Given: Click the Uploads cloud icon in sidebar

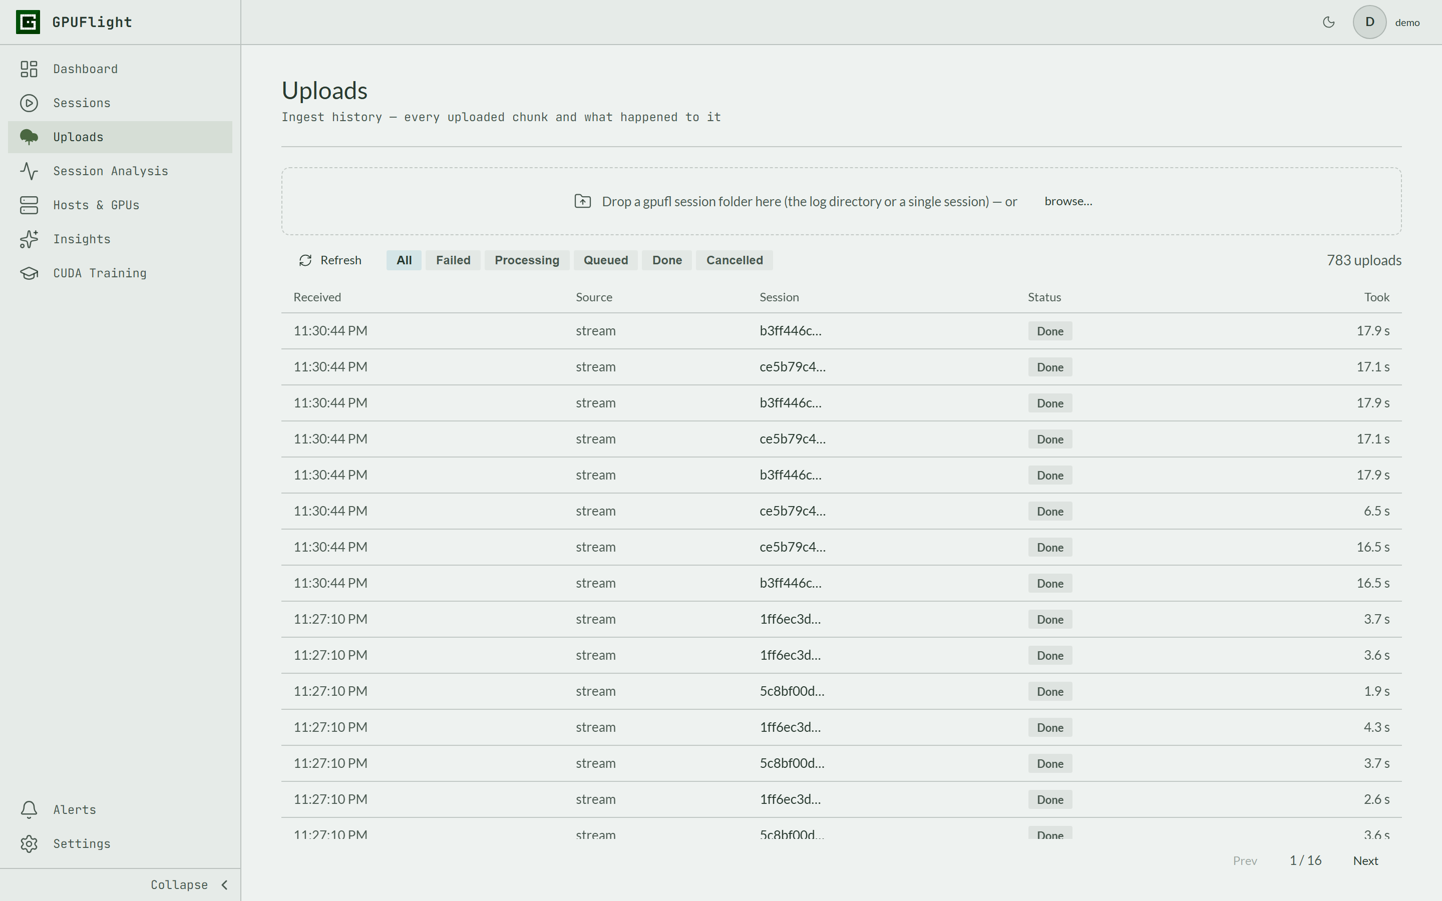Looking at the screenshot, I should tap(29, 137).
